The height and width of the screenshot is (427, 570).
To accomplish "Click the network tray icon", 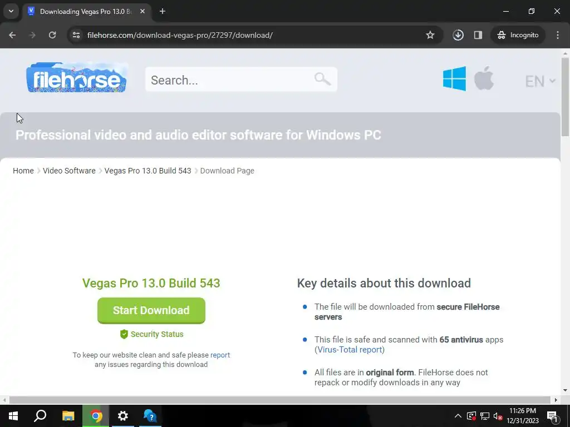I will coord(485,416).
